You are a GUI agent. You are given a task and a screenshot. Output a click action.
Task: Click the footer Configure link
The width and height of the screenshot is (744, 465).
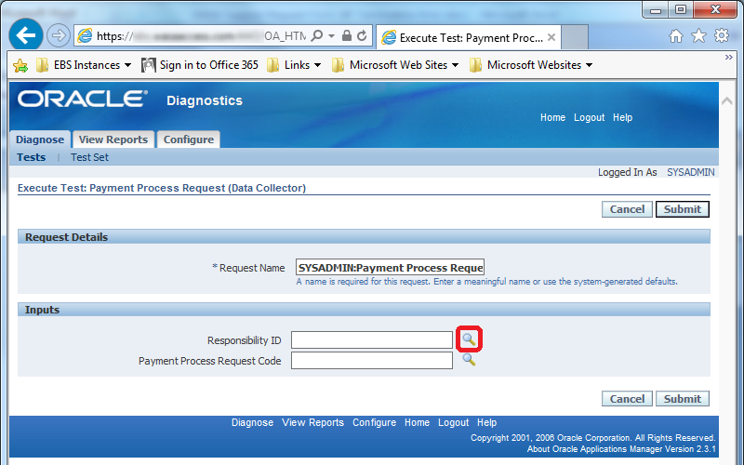pos(375,422)
